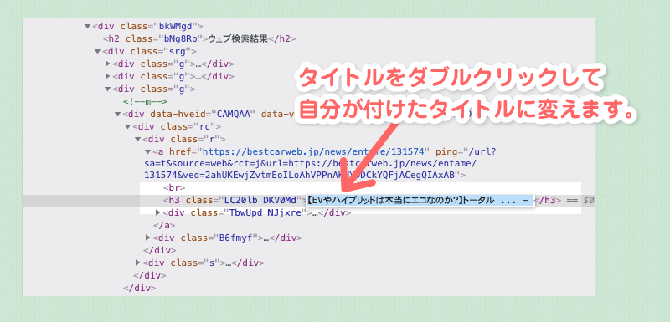Image resolution: width=670 pixels, height=322 pixels.
Task: Collapse the div class srg node
Action: coord(97,52)
